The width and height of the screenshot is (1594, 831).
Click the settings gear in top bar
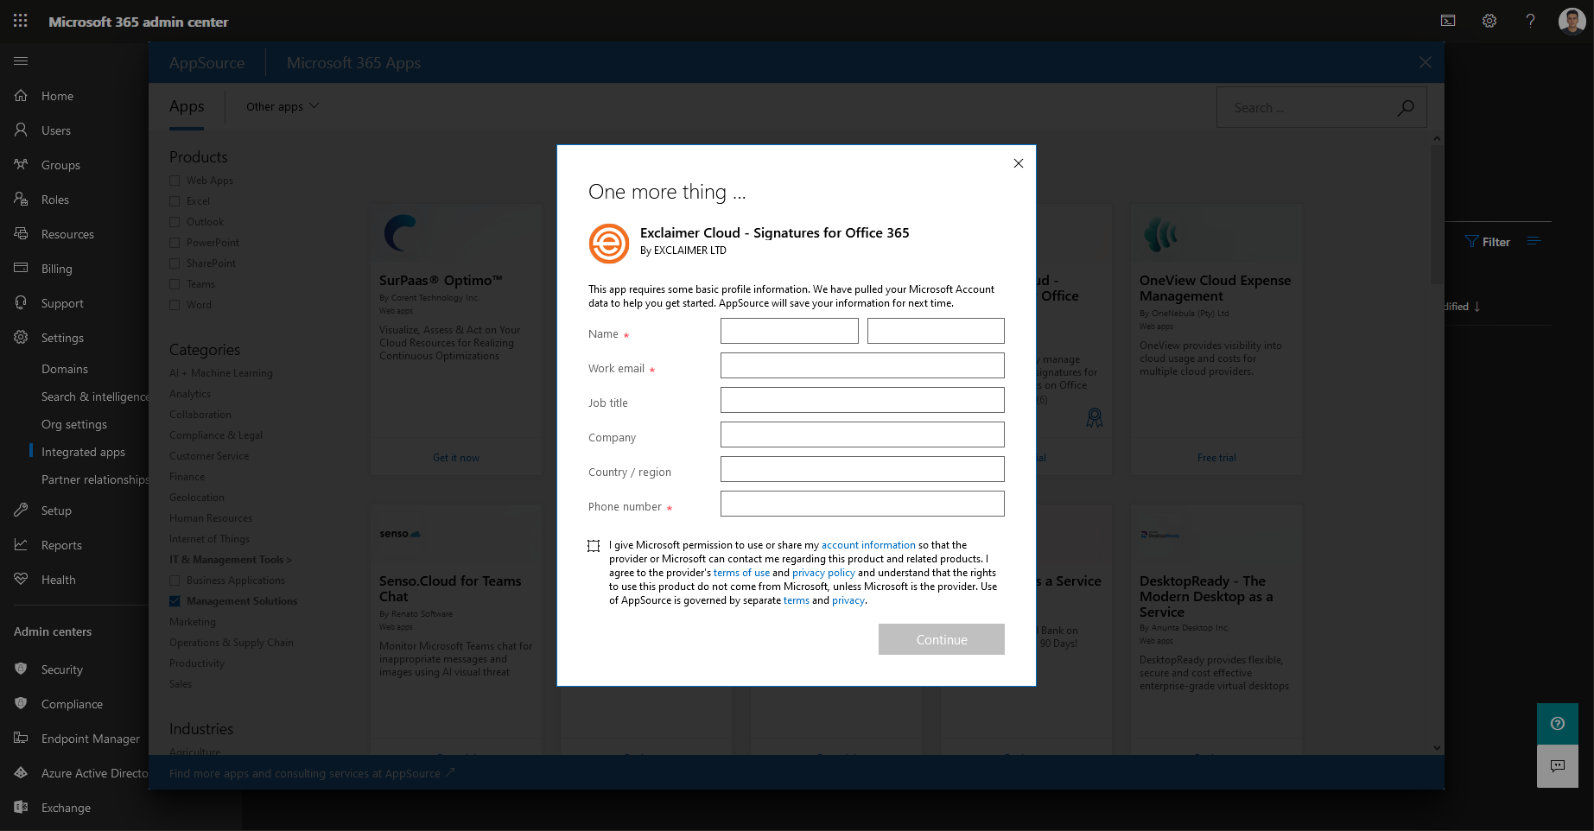(x=1489, y=22)
